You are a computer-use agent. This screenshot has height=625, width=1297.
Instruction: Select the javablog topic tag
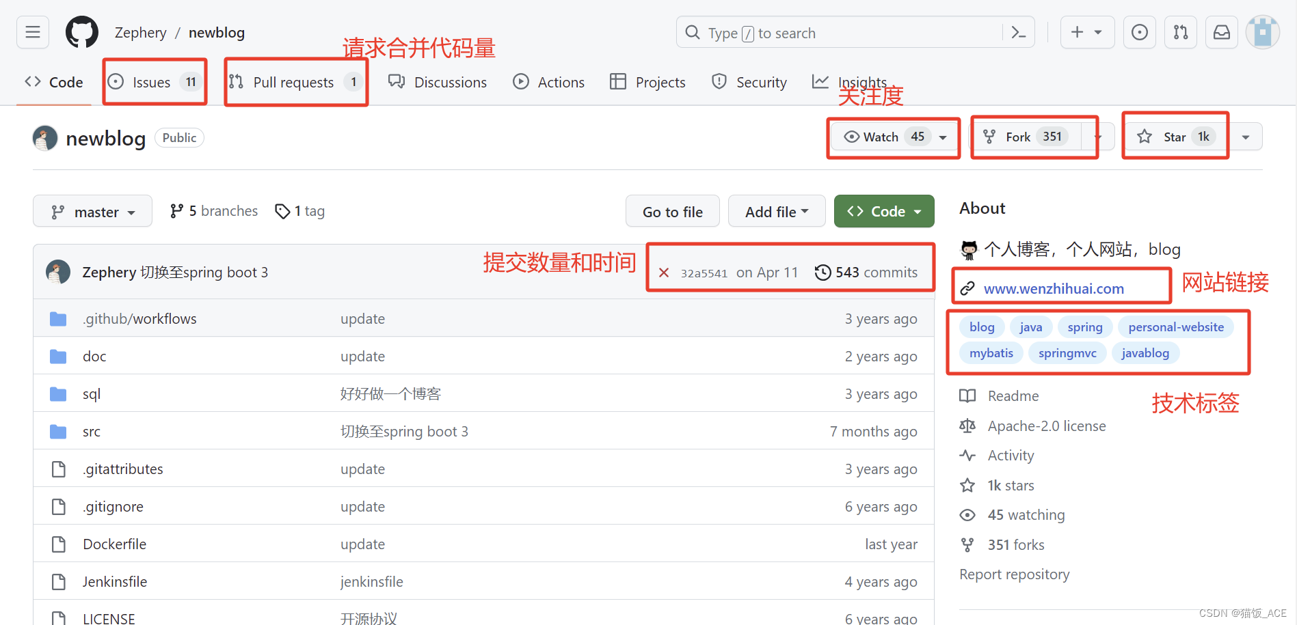[1145, 353]
